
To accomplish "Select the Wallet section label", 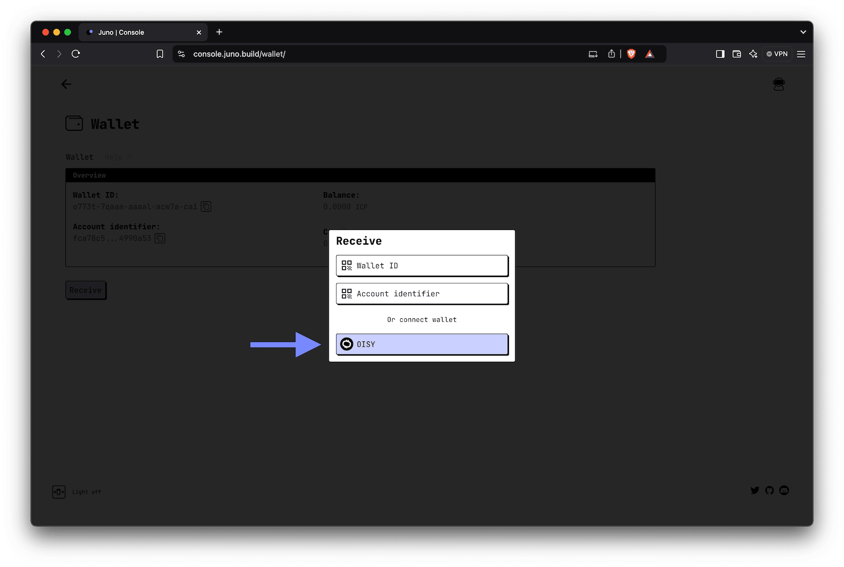I will click(x=79, y=157).
